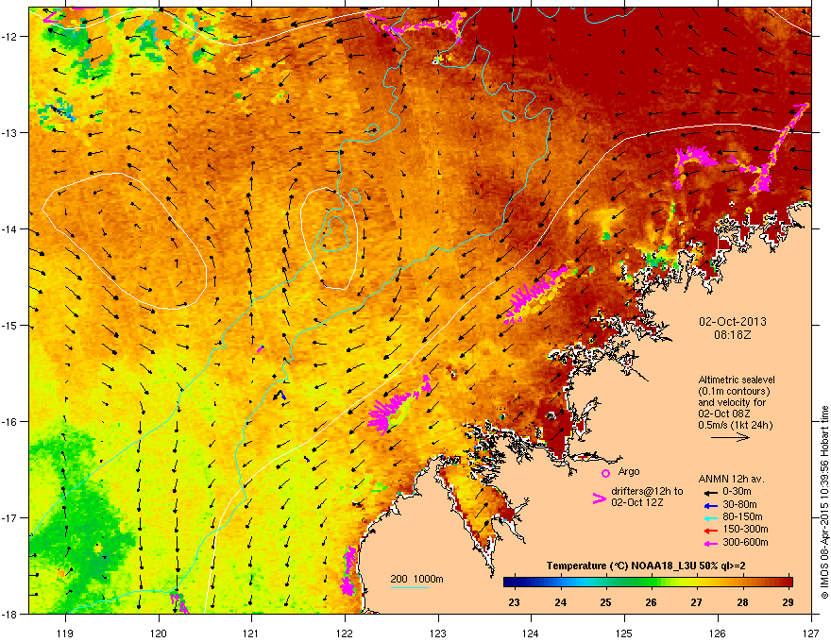Click the 'and velocity for' legend line
The image size is (831, 642).
click(x=732, y=402)
